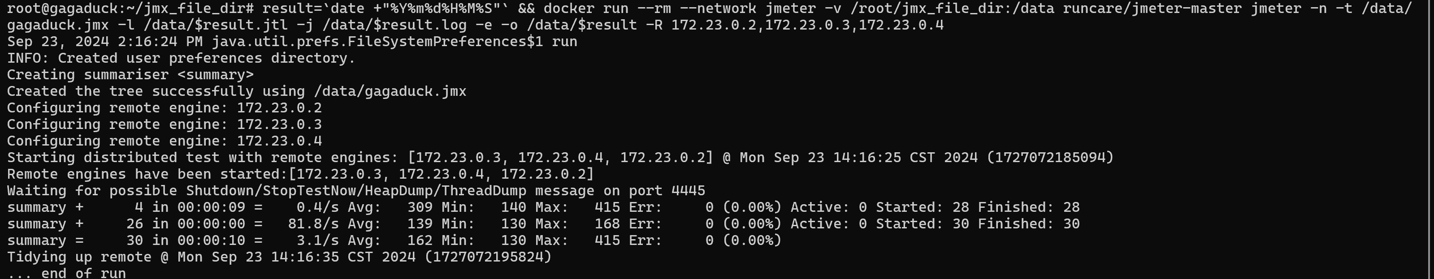The image size is (1434, 279).
Task: Click timestamp 1727072185094 in starting test line
Action: 1050,158
